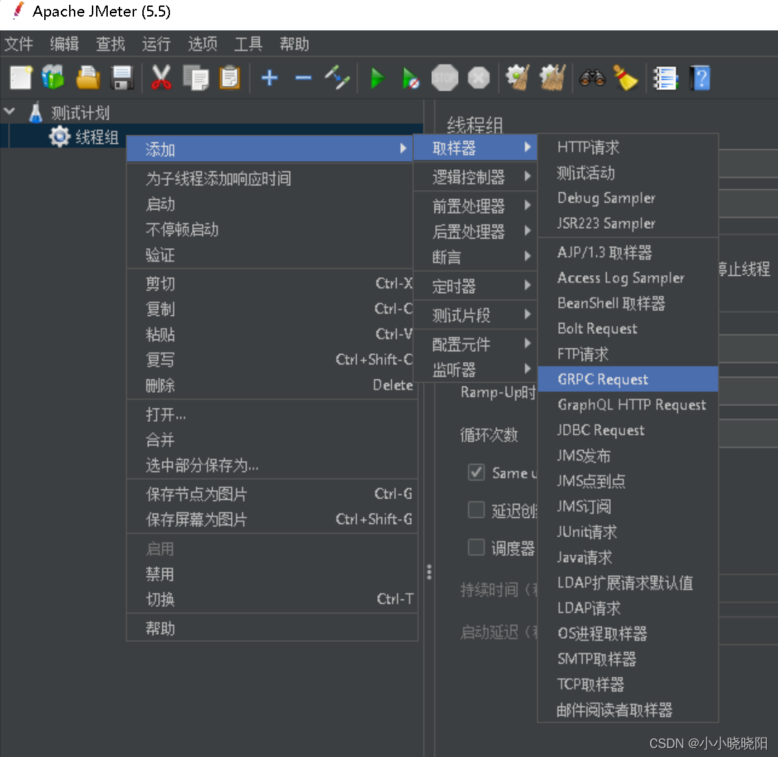Choose 不停顿启动 from context menu
The image size is (778, 757).
272,230
